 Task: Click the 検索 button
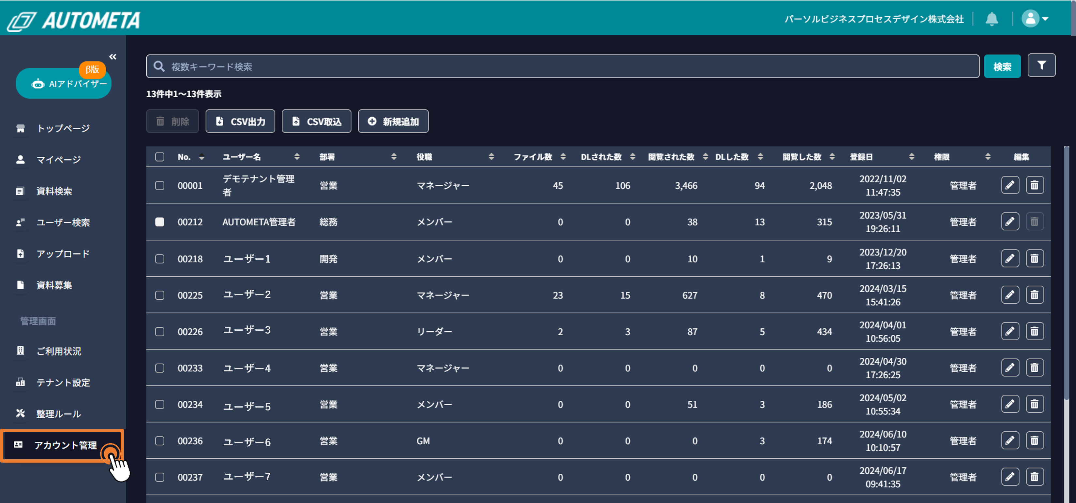click(1002, 66)
